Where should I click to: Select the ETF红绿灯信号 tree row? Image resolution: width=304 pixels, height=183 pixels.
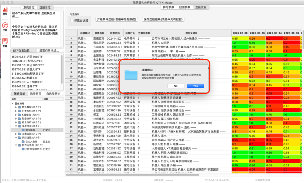tap(37, 149)
